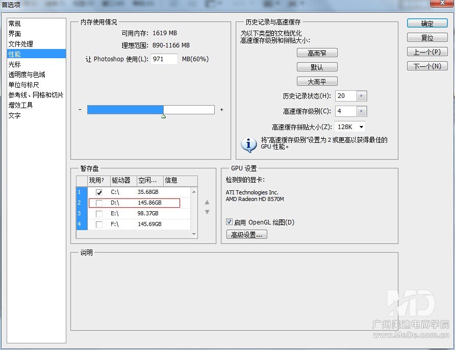
Task: Click 信息 column header
Action: (x=181, y=181)
